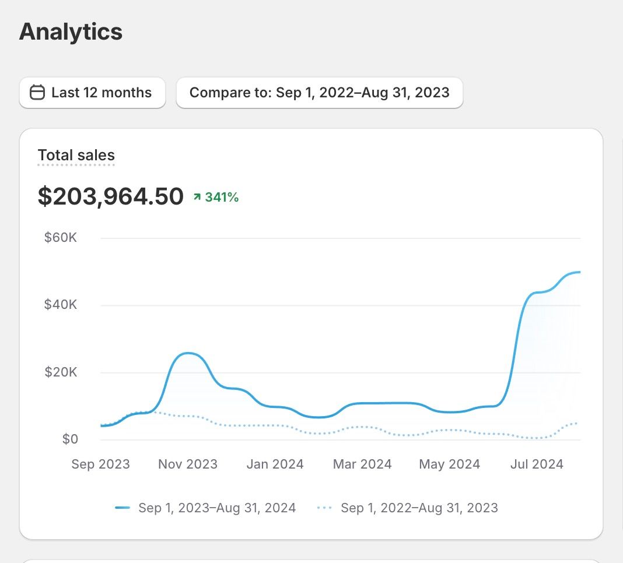Open the Last 12 months date picker
This screenshot has height=563, width=623.
[92, 93]
